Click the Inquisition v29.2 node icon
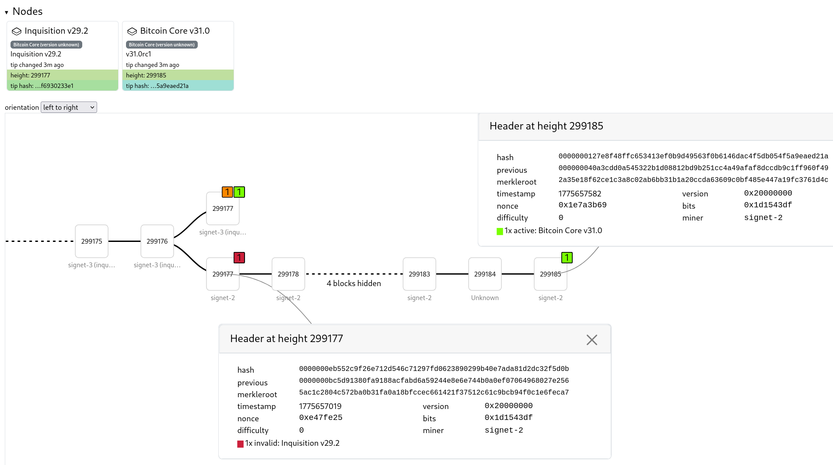833x465 pixels. click(17, 31)
